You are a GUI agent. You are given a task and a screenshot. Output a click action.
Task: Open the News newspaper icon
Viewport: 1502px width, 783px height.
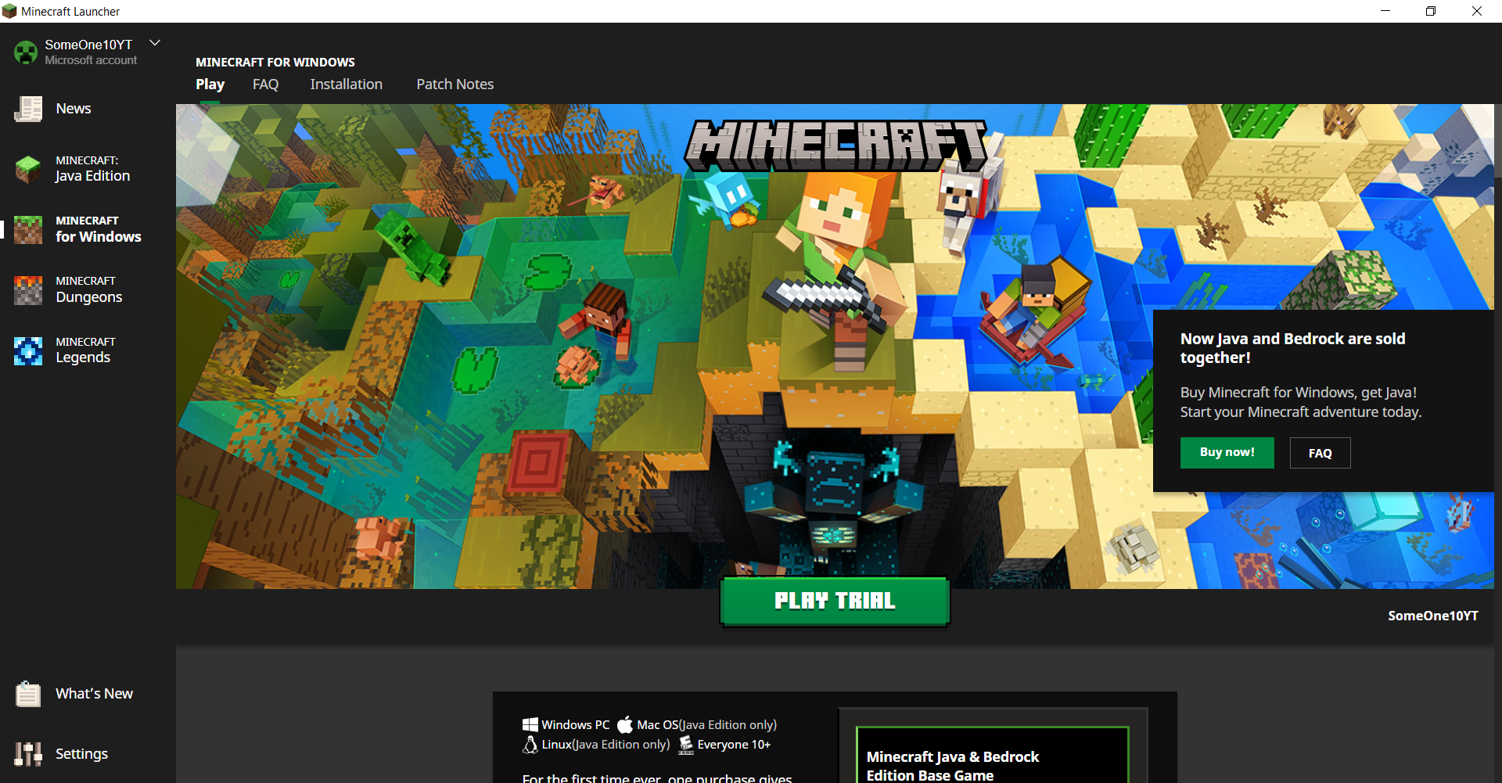pyautogui.click(x=28, y=109)
